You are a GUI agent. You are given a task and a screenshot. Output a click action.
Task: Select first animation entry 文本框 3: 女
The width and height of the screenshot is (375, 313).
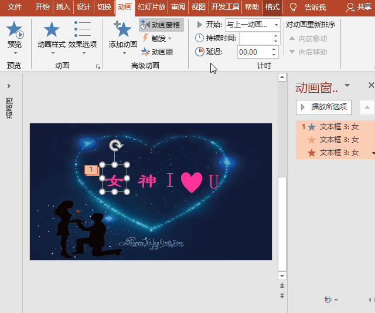[335, 127]
